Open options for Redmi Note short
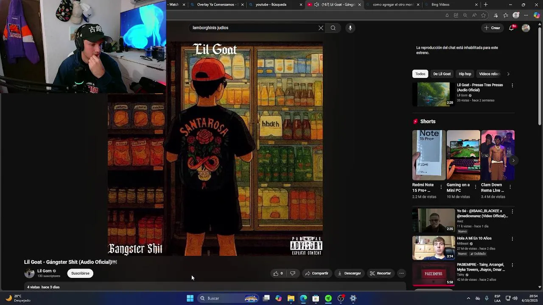 coord(441,187)
